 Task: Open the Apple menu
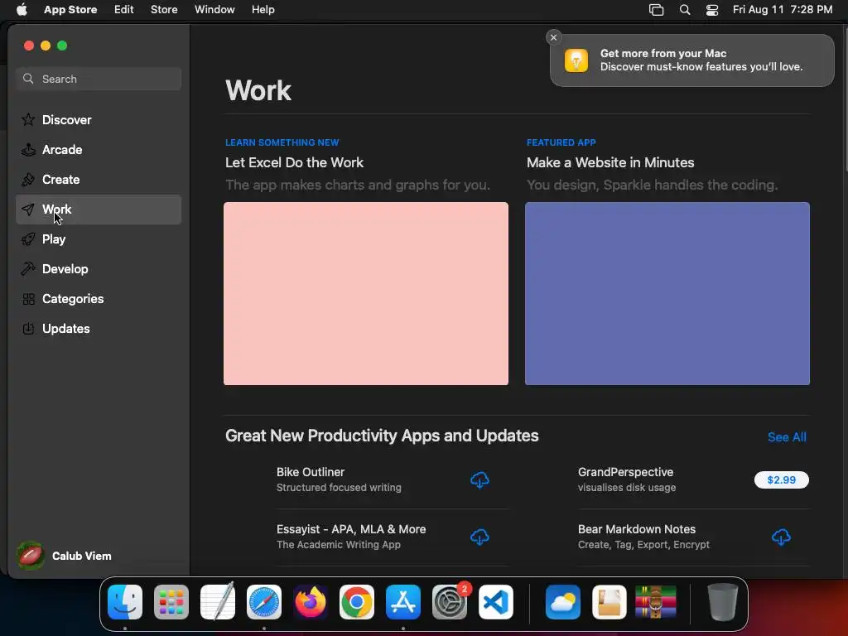click(22, 9)
